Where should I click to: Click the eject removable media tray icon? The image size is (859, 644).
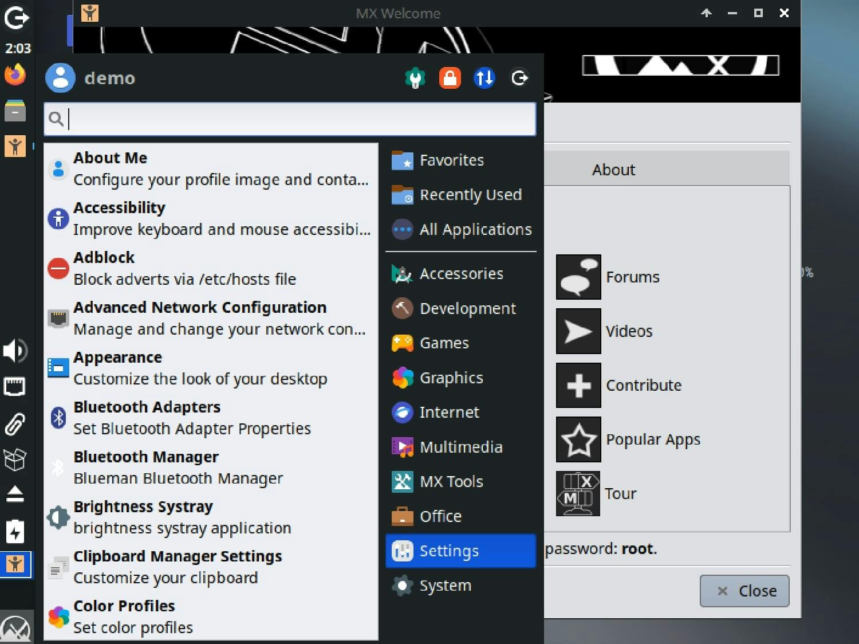(x=15, y=494)
